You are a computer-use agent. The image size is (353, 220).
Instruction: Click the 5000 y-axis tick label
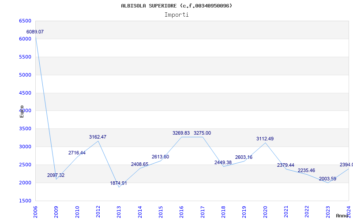25,75
